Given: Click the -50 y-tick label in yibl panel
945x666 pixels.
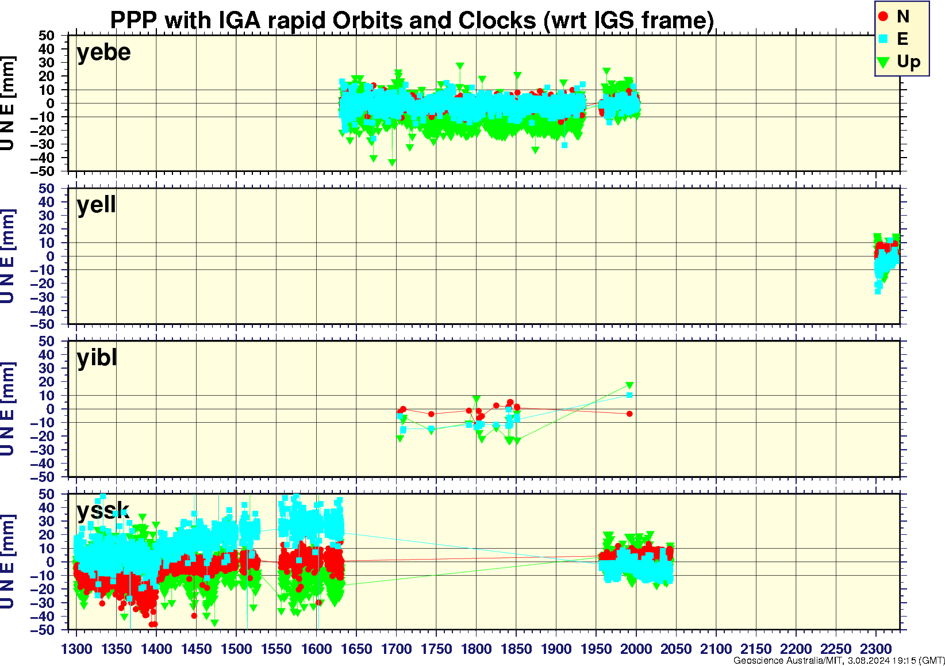Looking at the screenshot, I should click(43, 477).
